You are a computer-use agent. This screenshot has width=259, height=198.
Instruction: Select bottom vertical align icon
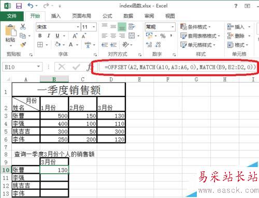(122, 27)
